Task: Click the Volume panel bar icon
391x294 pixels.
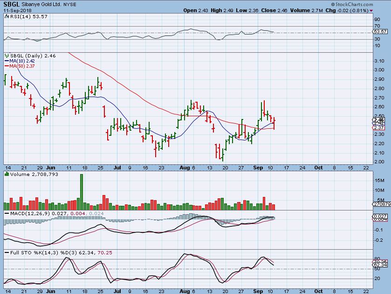Action: 6,174
